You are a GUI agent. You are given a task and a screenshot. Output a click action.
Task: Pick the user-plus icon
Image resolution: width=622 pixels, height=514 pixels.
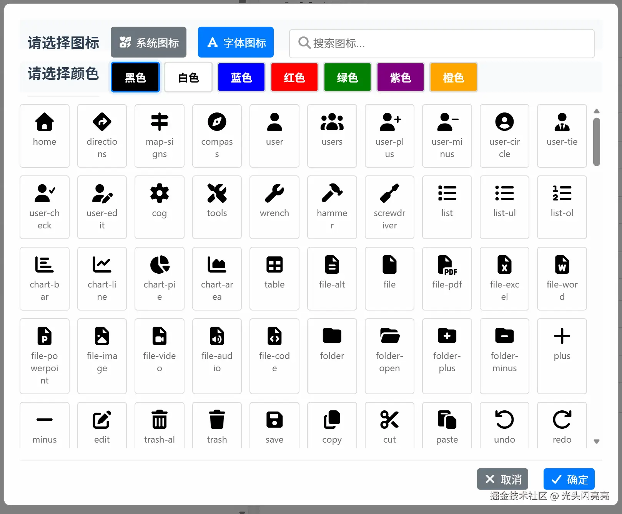pos(389,136)
